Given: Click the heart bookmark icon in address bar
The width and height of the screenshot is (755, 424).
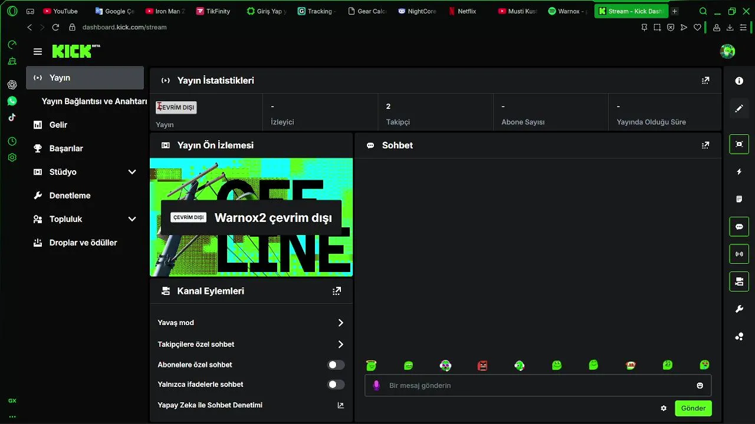Looking at the screenshot, I should pyautogui.click(x=697, y=27).
